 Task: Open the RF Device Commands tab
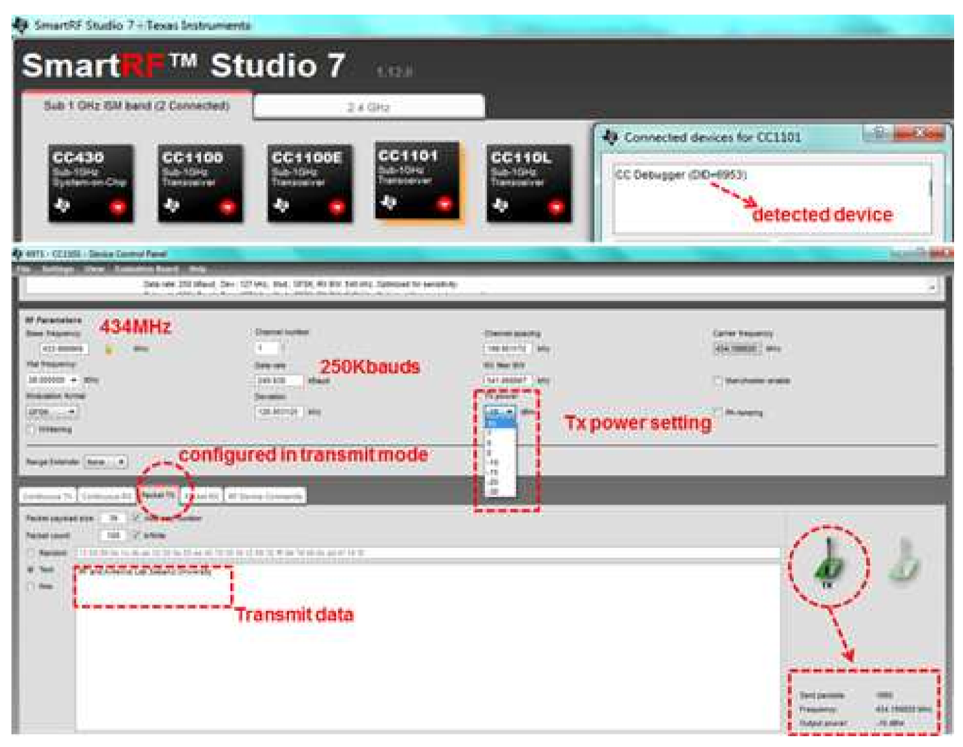265,495
